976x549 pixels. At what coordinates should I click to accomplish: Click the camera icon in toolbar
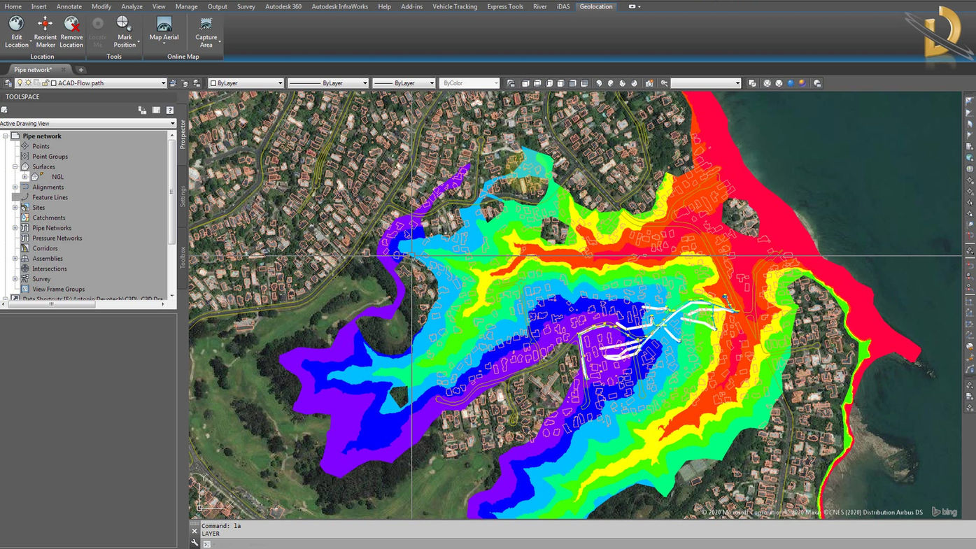(649, 83)
